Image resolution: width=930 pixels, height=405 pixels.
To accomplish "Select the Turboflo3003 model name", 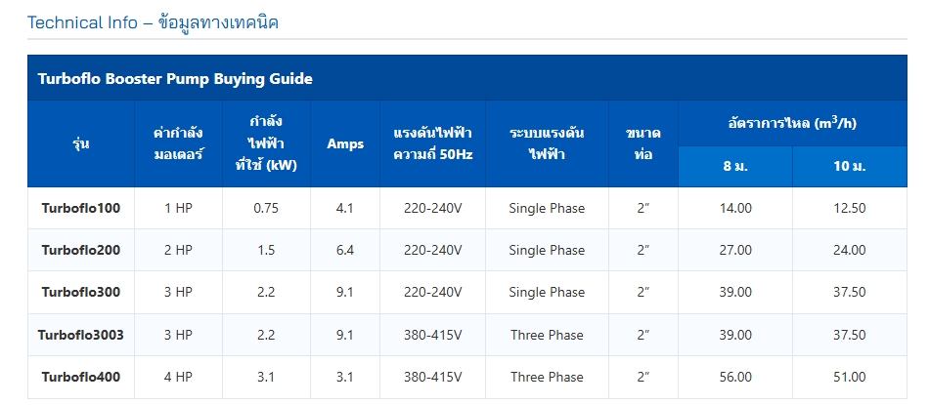I will point(80,335).
